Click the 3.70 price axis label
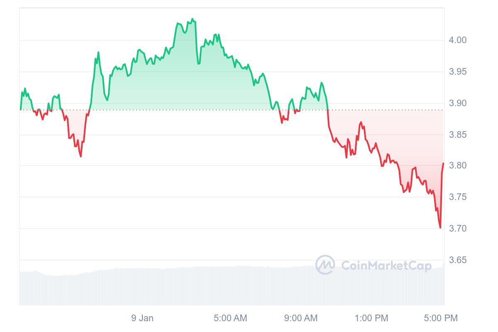498x332 pixels. [458, 229]
